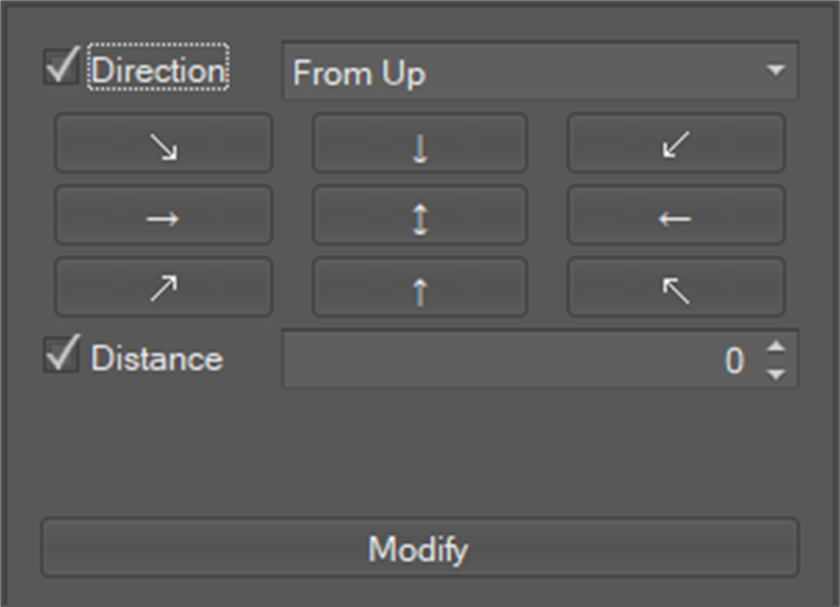Click the Distance value field showing 0
The image size is (840, 607).
tap(520, 359)
